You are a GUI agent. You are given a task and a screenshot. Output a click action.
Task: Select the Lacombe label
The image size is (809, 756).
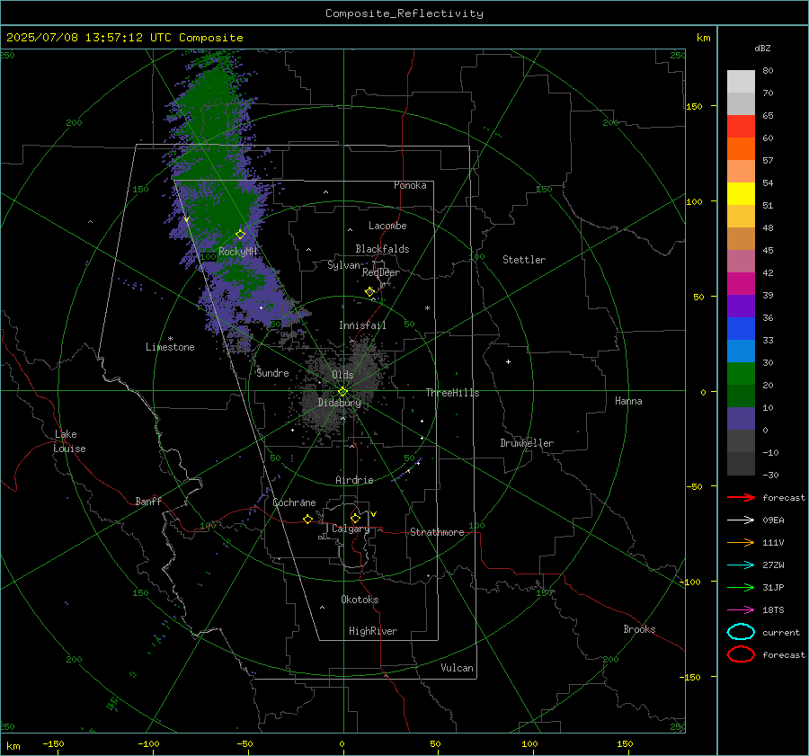(x=387, y=226)
